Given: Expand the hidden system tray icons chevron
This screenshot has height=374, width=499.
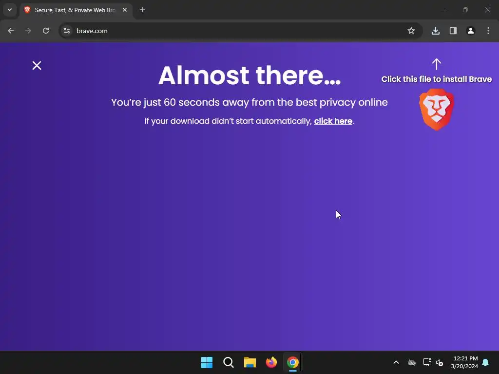Looking at the screenshot, I should [x=396, y=362].
